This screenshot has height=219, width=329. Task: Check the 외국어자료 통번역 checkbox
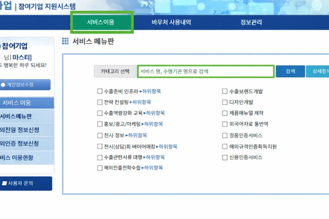[x=224, y=124]
